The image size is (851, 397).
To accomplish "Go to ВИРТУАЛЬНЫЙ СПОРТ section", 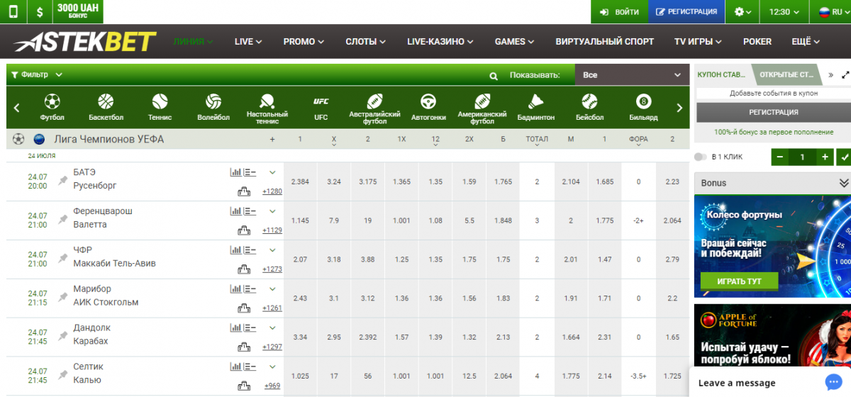I will (x=605, y=42).
